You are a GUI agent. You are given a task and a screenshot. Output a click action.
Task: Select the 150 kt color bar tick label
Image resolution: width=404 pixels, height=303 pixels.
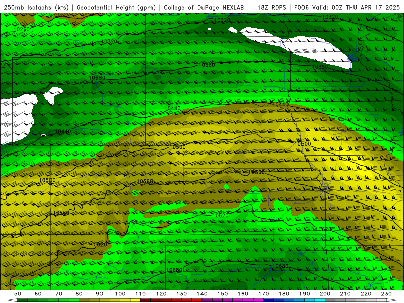click(x=223, y=294)
